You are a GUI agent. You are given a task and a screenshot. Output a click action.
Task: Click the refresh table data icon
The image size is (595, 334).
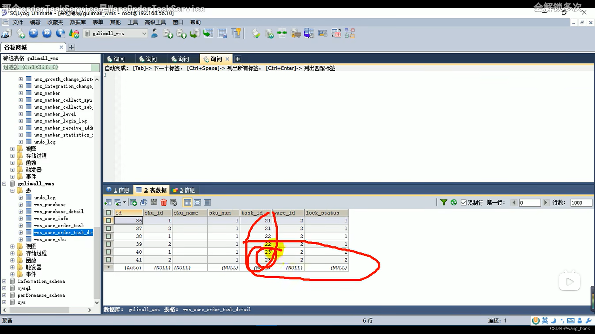tap(454, 203)
